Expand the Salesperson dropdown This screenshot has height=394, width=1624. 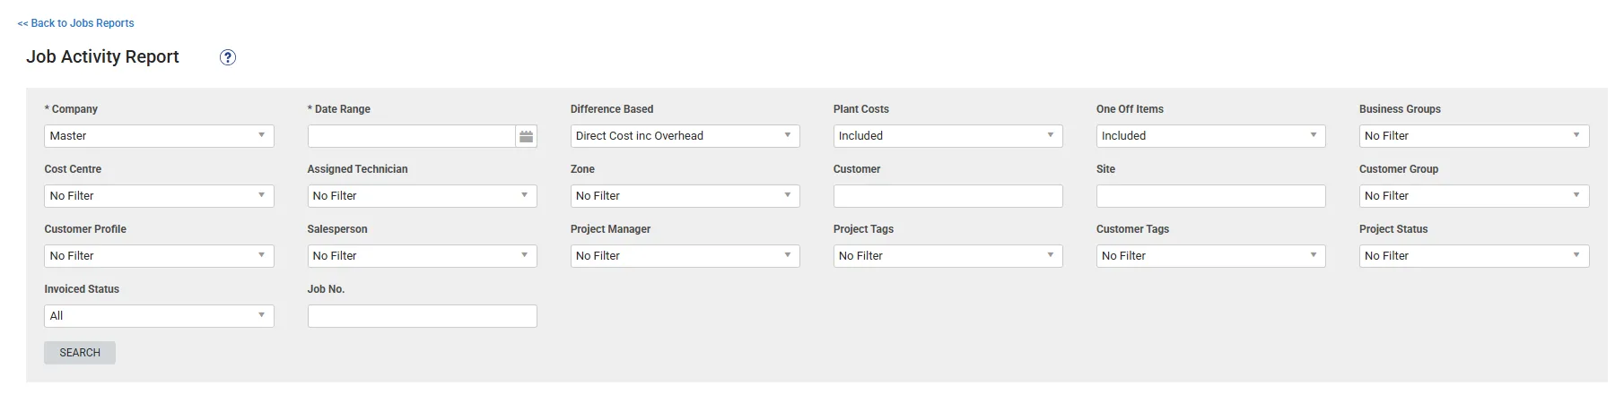coord(422,256)
